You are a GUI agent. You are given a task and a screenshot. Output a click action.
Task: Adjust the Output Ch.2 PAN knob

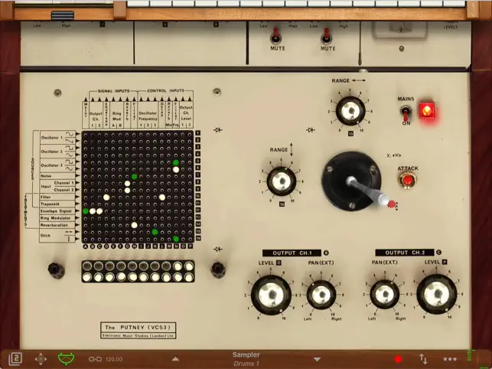click(385, 295)
